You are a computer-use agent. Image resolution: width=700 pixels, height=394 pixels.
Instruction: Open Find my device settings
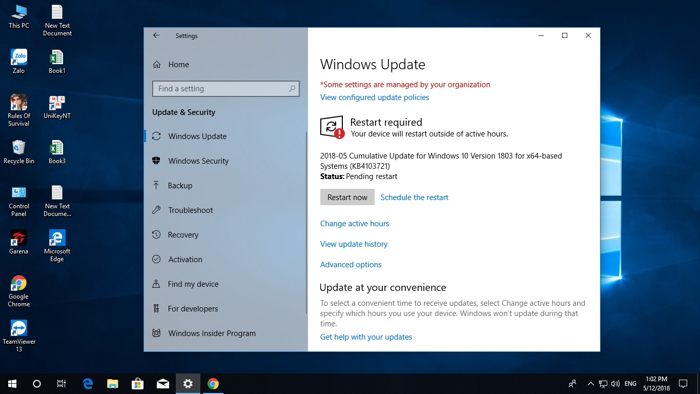click(225, 284)
